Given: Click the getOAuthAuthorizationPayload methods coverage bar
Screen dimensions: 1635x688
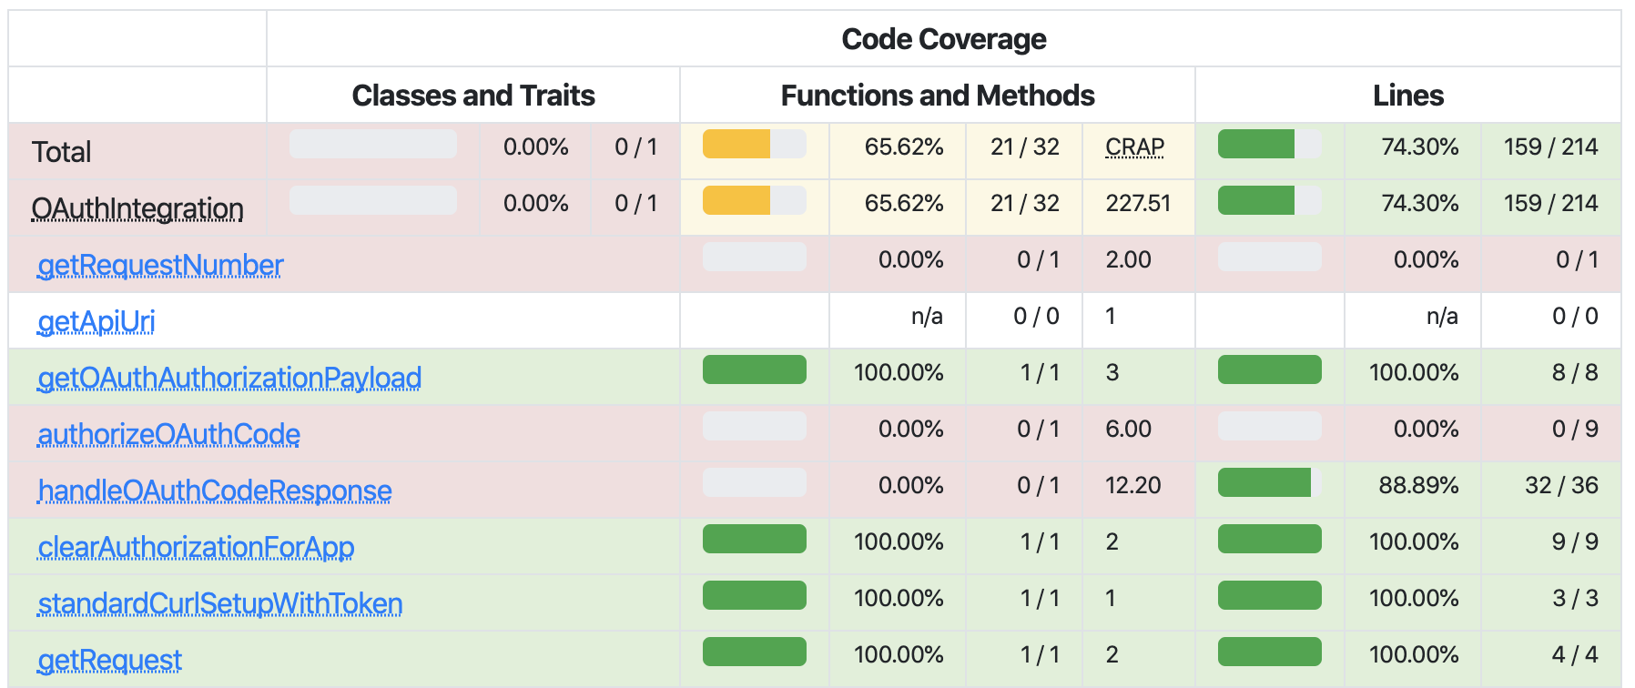Looking at the screenshot, I should (755, 369).
